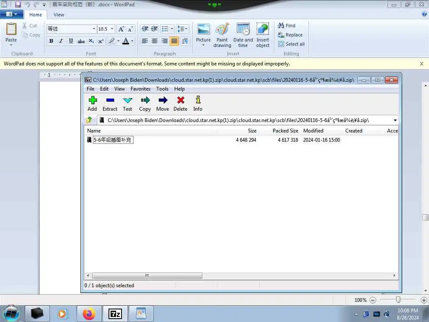Click the red Delete icon in 7-Zip

(x=180, y=104)
